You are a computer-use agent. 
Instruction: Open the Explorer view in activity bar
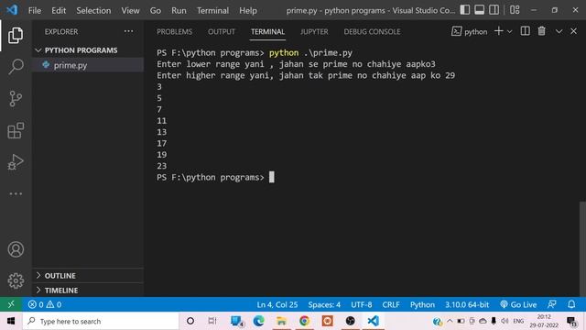click(x=16, y=35)
